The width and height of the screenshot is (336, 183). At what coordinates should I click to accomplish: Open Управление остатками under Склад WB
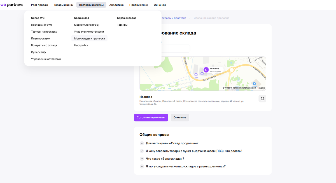click(x=46, y=59)
